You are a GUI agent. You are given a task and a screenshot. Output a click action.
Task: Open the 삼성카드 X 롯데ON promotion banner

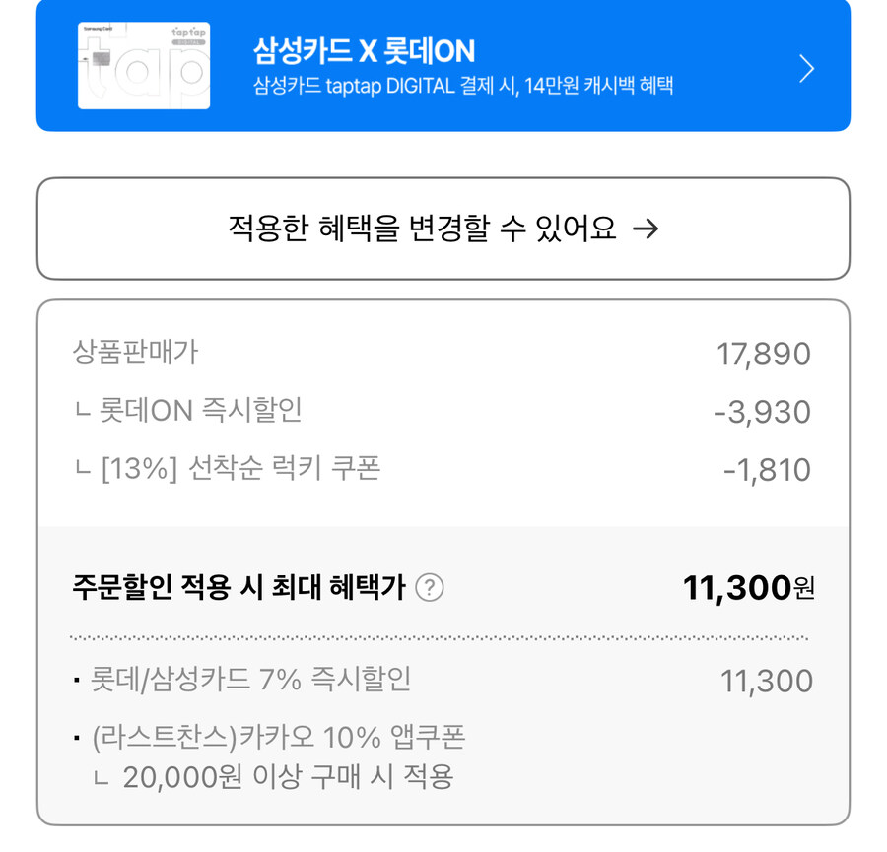[443, 69]
